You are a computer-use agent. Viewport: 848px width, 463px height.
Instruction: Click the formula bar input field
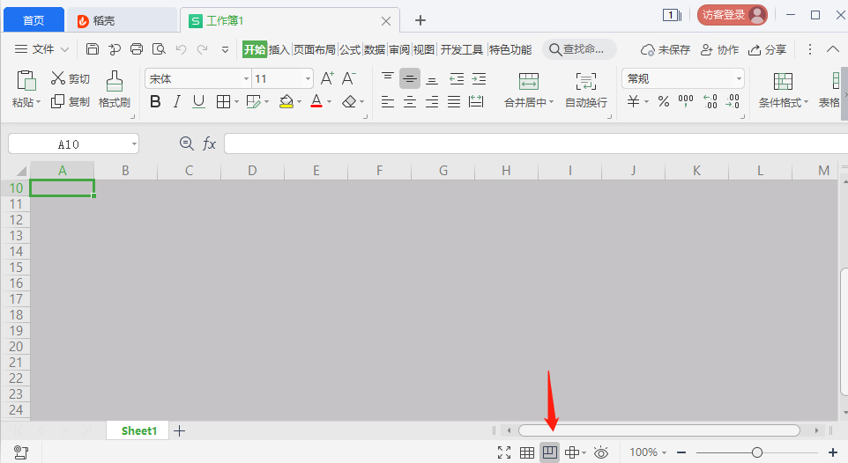point(535,143)
